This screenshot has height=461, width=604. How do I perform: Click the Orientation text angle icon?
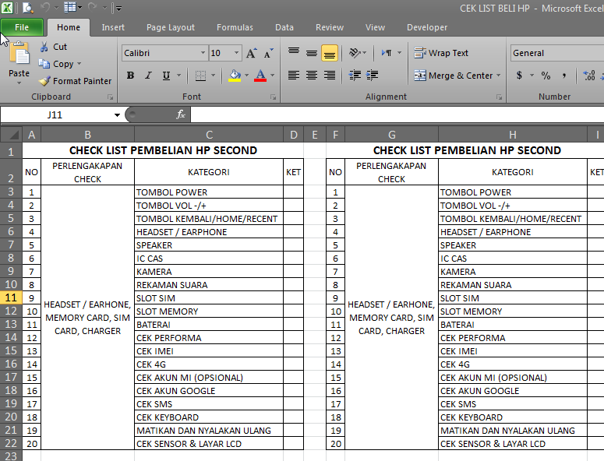(x=355, y=53)
